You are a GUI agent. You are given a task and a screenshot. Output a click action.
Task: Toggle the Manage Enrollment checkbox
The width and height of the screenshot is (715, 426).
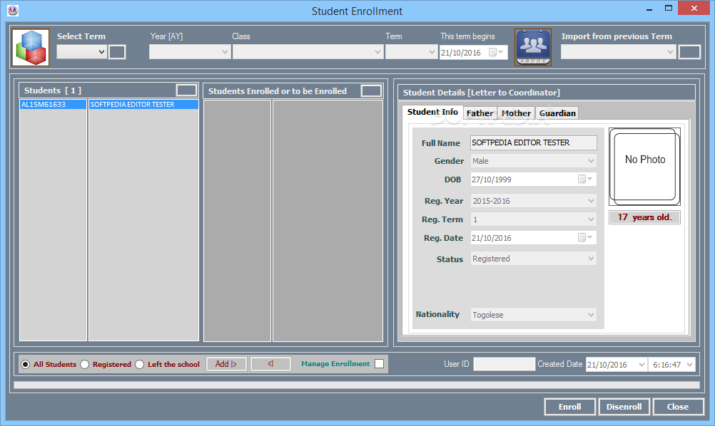[380, 363]
